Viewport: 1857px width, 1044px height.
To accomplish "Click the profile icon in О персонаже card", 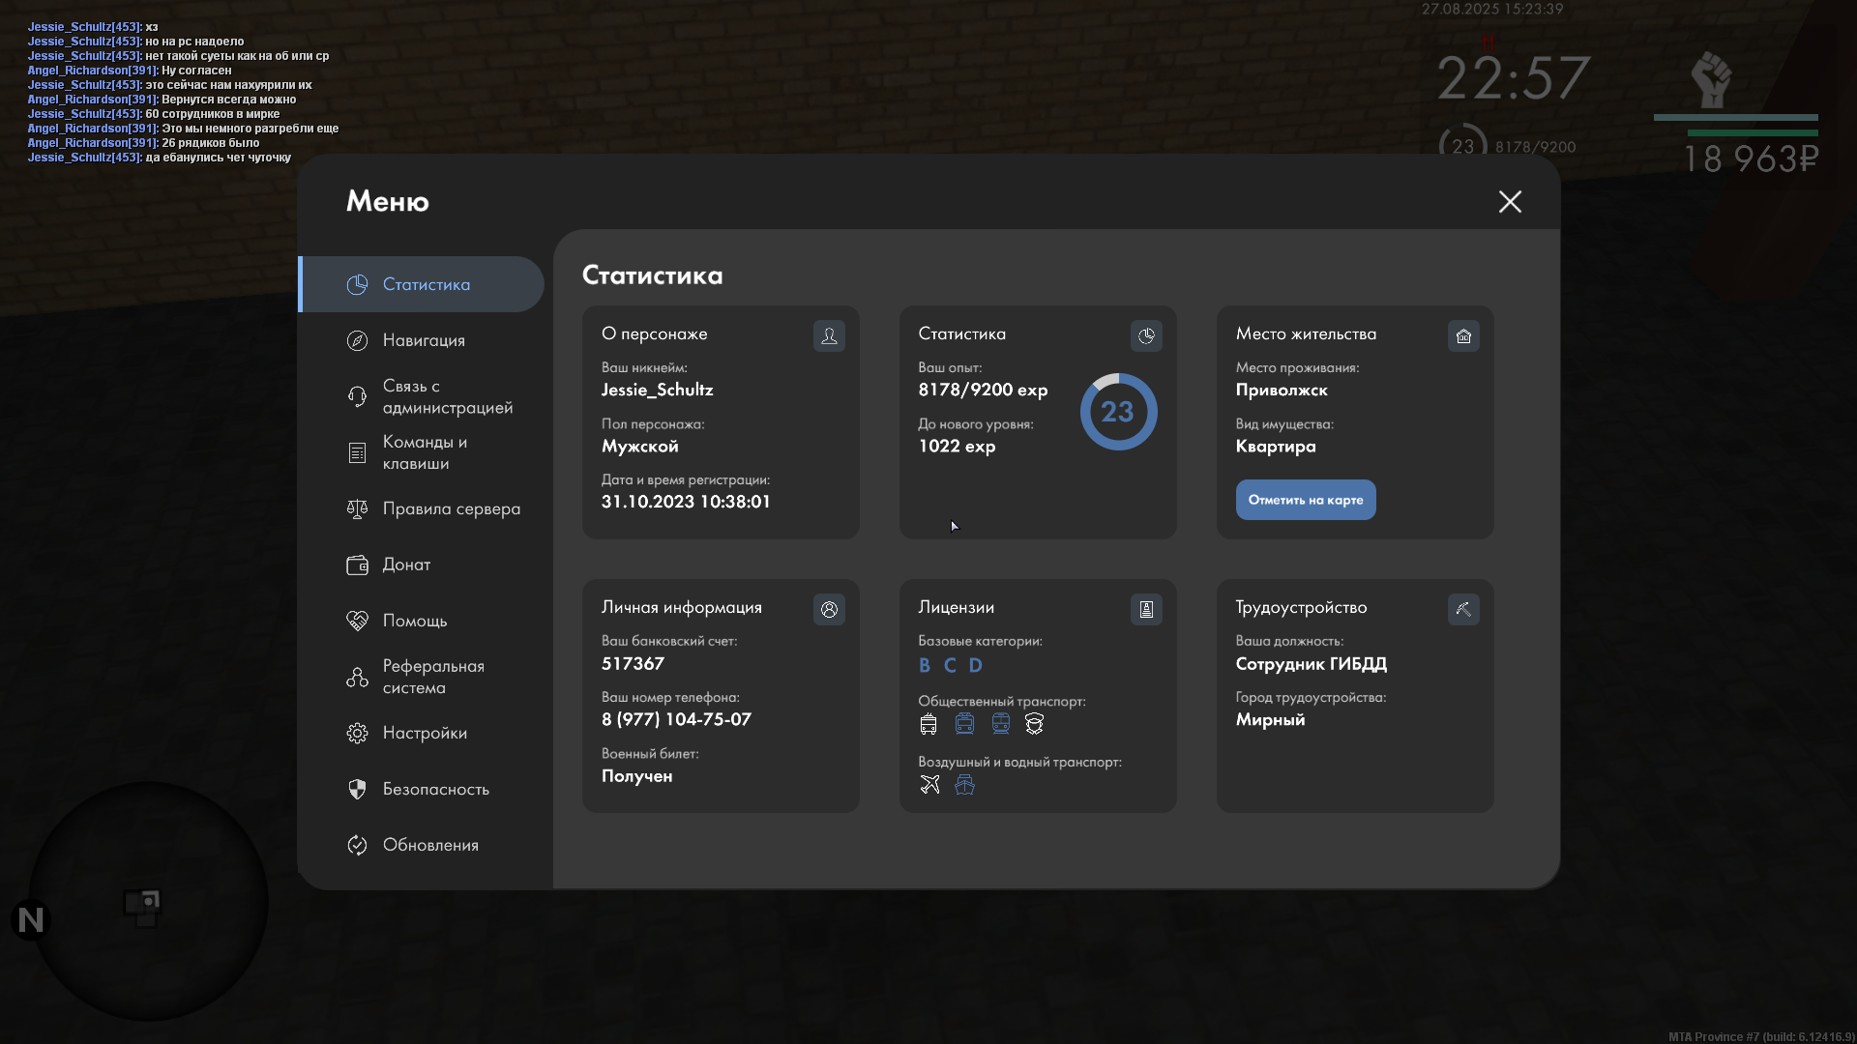I will click(829, 335).
